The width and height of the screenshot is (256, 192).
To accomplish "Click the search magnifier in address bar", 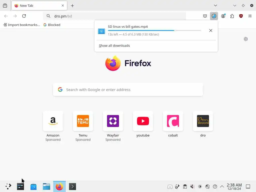I will (48, 16).
